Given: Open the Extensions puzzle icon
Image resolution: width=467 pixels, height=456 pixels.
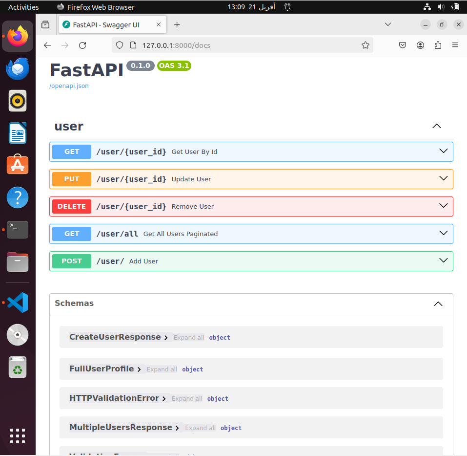Looking at the screenshot, I should point(438,45).
